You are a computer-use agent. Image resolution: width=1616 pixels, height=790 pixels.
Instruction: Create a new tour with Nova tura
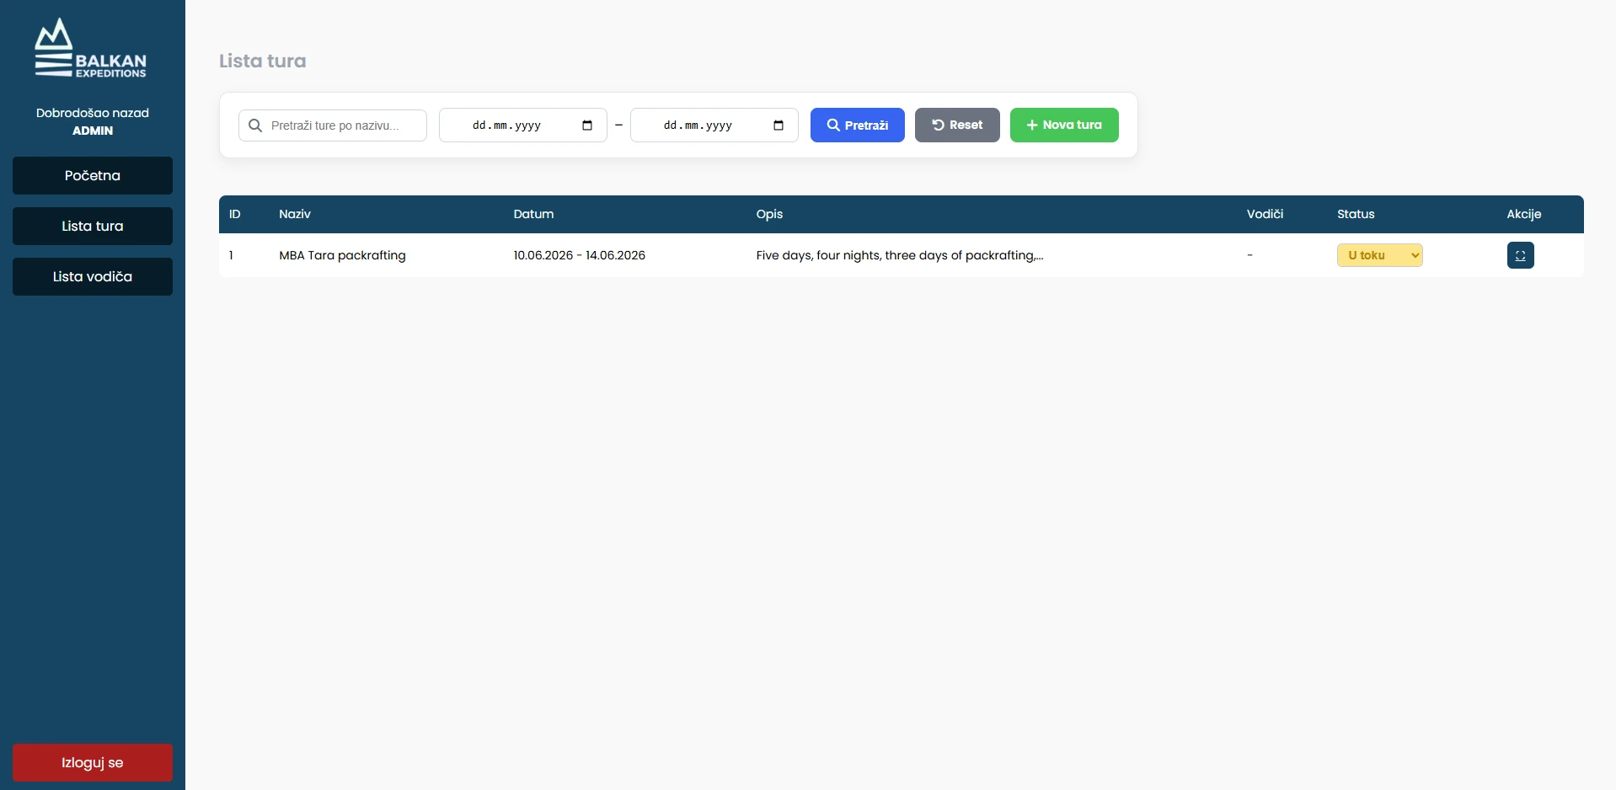1064,125
